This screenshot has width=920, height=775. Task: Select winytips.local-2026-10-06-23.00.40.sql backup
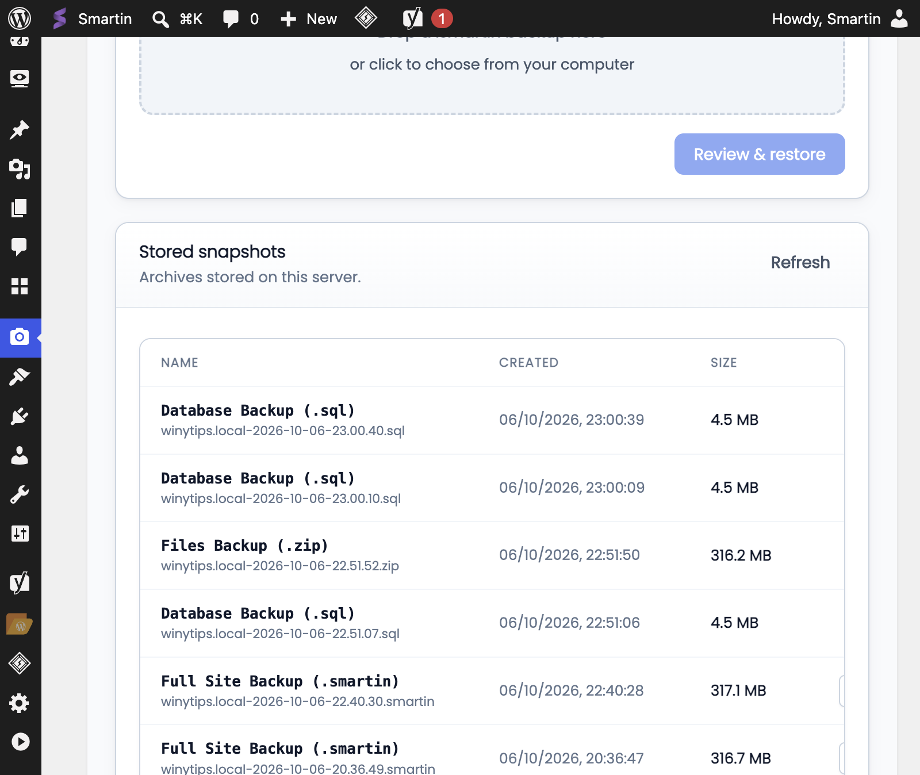pos(492,420)
